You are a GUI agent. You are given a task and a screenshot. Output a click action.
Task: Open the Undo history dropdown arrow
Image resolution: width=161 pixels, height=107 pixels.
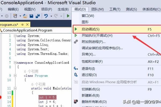click(x=51, y=16)
